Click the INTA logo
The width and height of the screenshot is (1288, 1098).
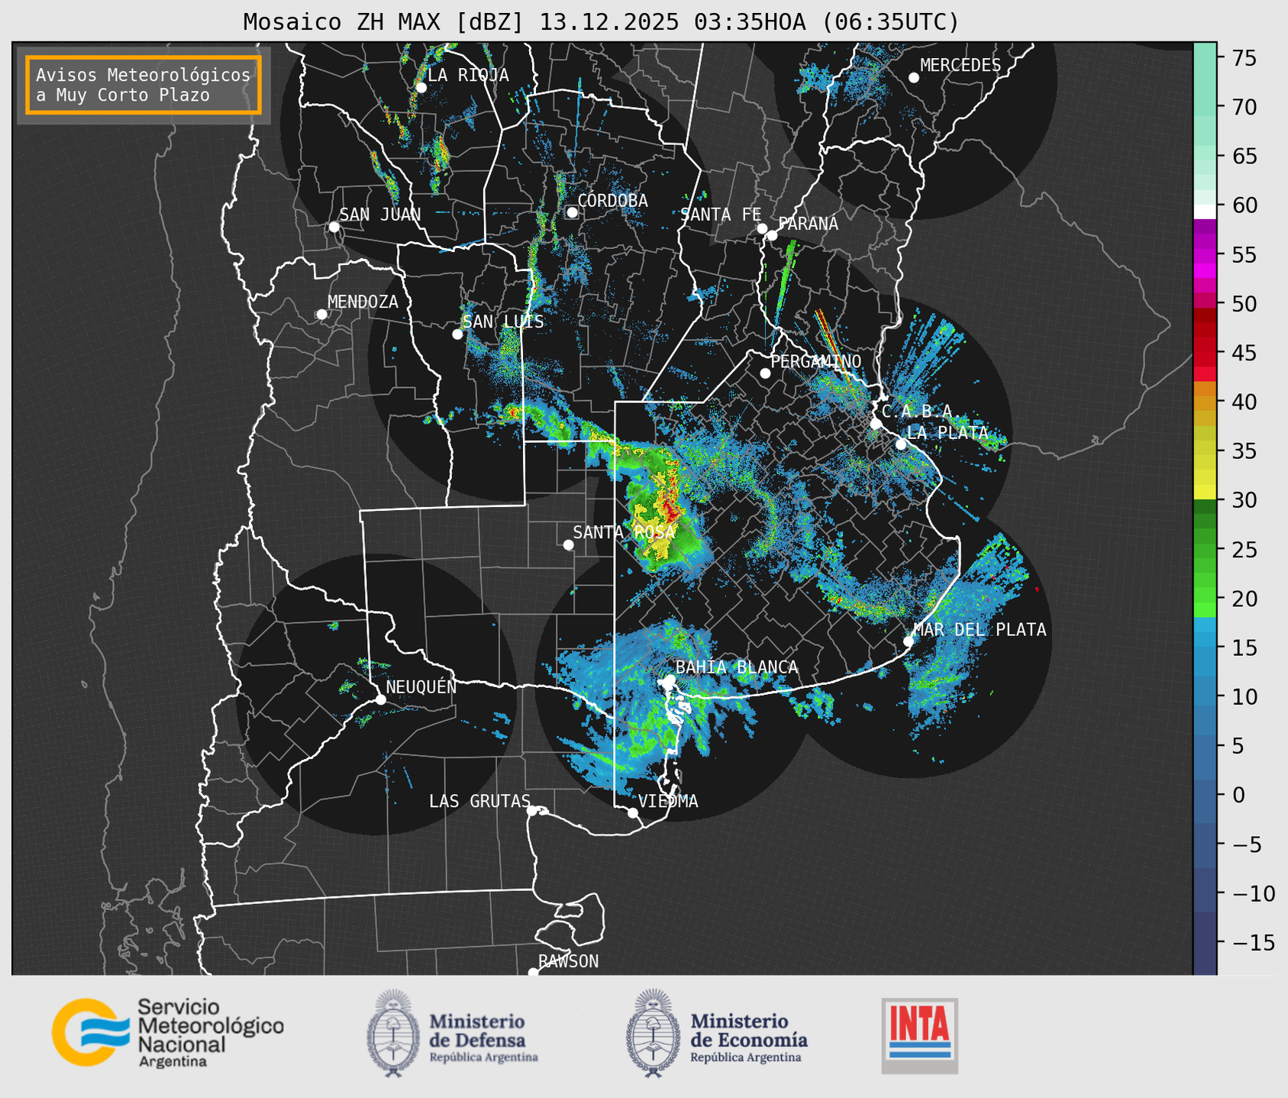pos(920,1035)
